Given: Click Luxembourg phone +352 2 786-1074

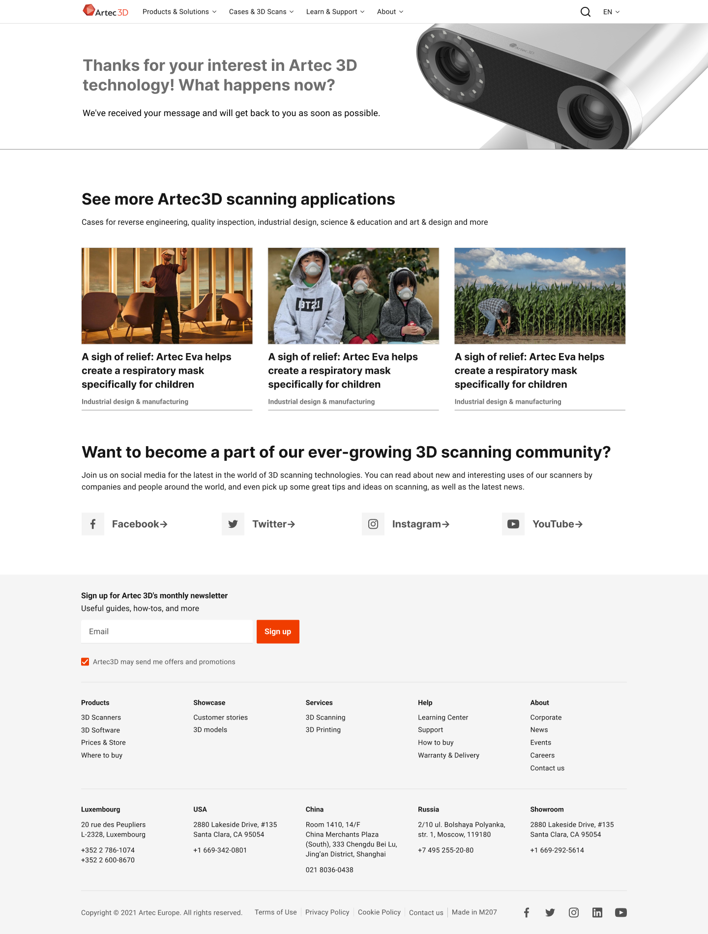Looking at the screenshot, I should (x=108, y=850).
